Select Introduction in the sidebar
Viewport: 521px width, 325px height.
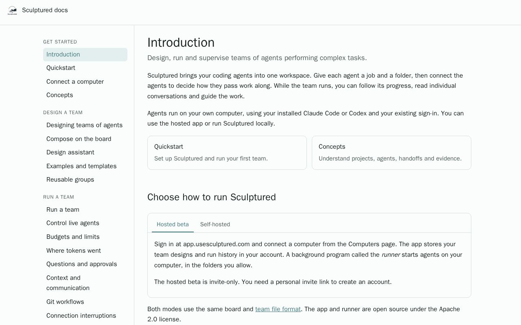click(x=85, y=54)
